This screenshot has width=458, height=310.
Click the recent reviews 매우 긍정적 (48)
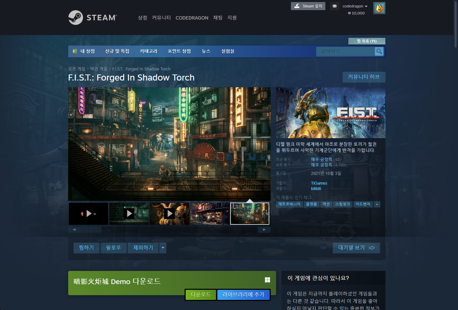[x=326, y=159]
